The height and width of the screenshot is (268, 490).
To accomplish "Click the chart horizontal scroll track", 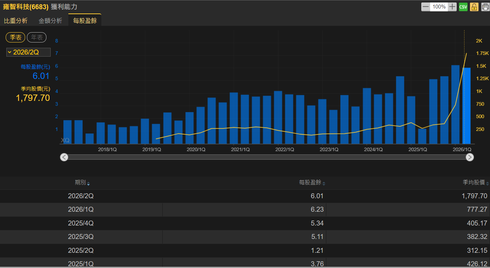I will point(267,157).
